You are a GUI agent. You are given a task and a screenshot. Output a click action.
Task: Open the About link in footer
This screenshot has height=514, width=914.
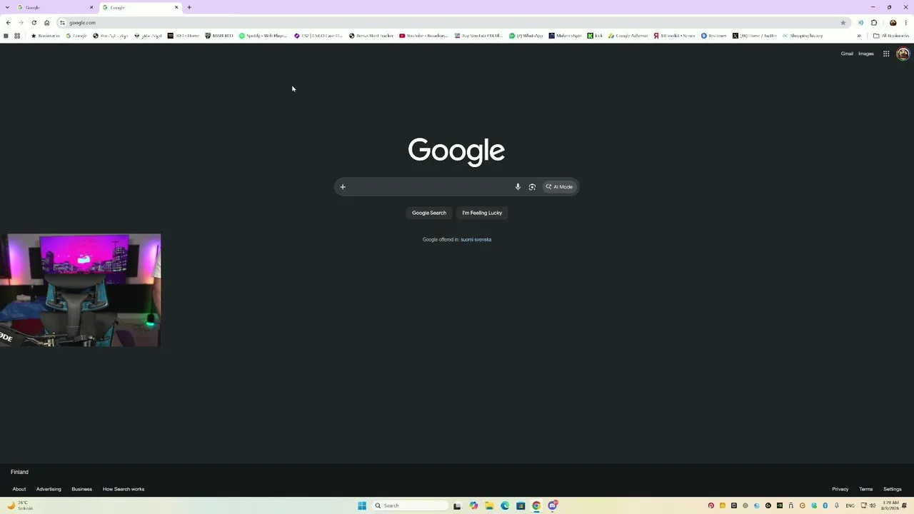pos(19,489)
